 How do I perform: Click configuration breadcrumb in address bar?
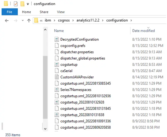coord(117,20)
